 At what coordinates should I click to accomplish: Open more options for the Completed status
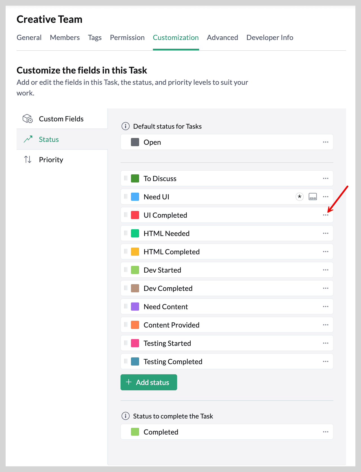[x=326, y=432]
